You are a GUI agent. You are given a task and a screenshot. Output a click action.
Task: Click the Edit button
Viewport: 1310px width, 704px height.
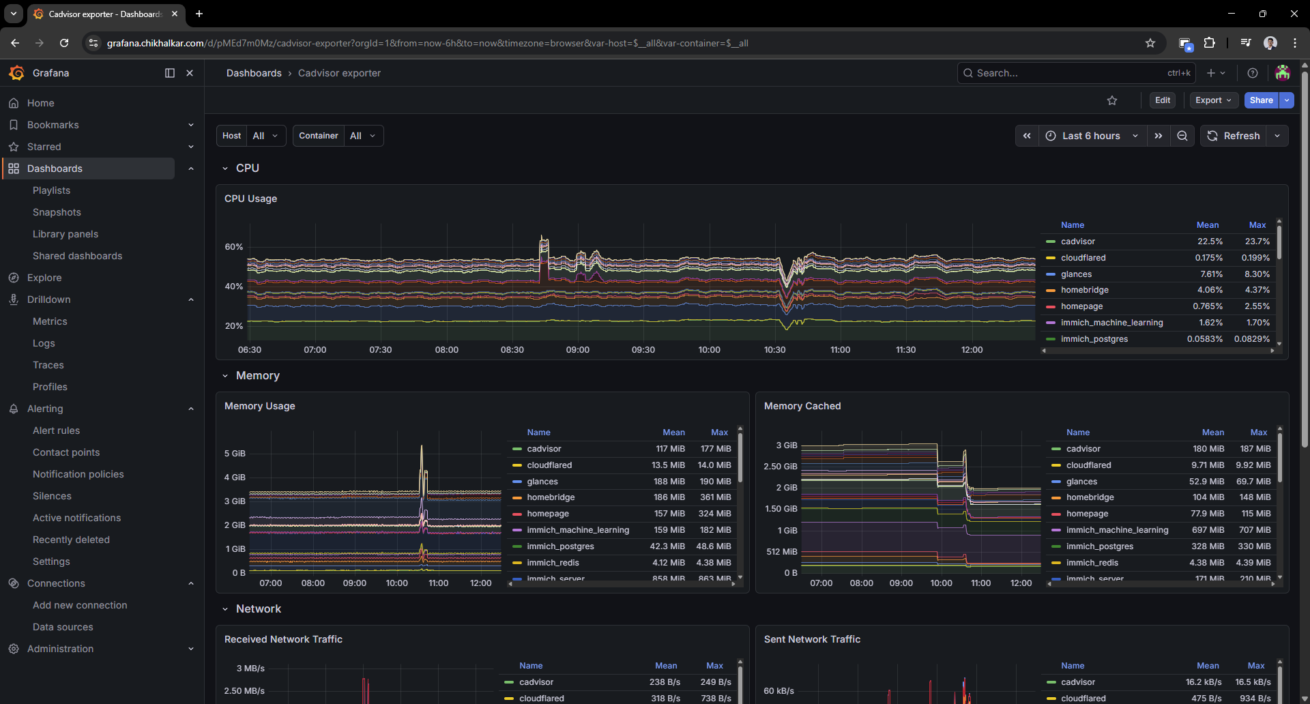[x=1163, y=100]
